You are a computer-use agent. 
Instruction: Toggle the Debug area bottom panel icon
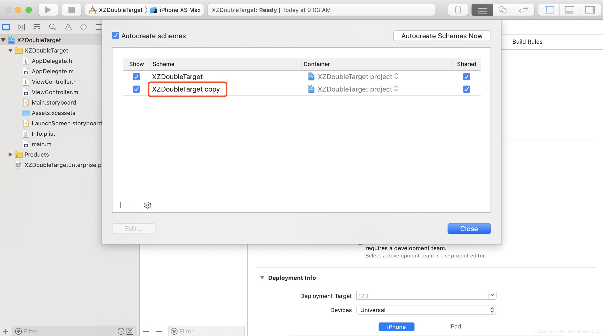point(569,10)
